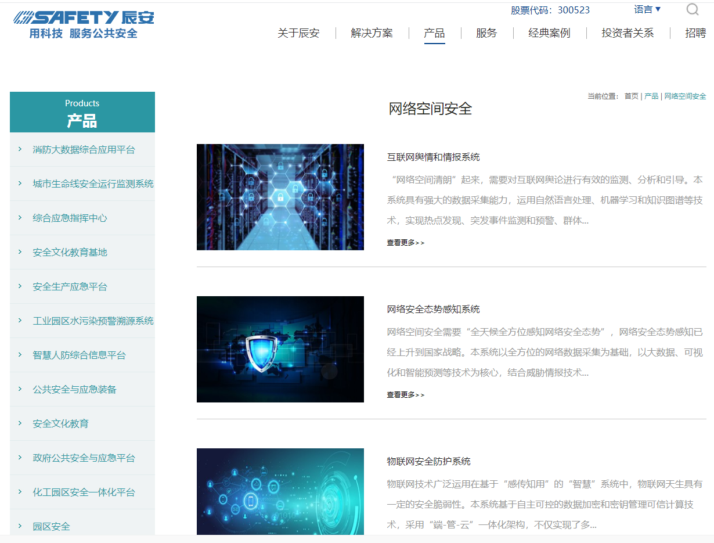Open 安全文化教育基地 in sidebar
Screen dimensions: 714x543
point(70,253)
